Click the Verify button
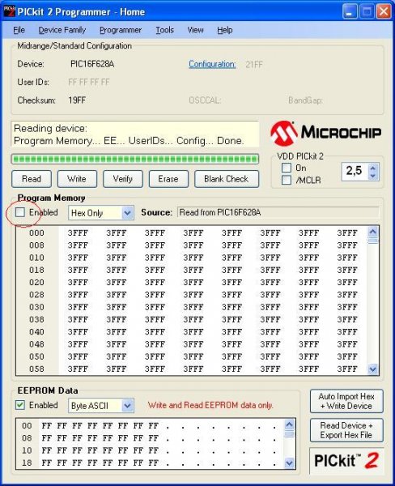The image size is (395, 486). 123,179
